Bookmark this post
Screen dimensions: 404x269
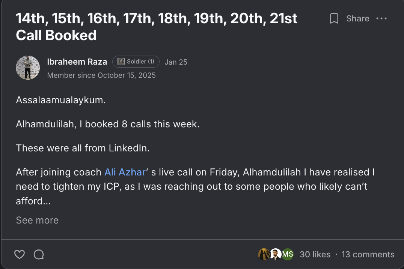334,18
